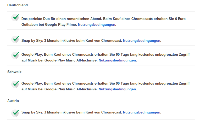
Task: Click Schweiz 'Google Play: Beim Kauf eines Chromecasts' text
Action: tap(57, 84)
